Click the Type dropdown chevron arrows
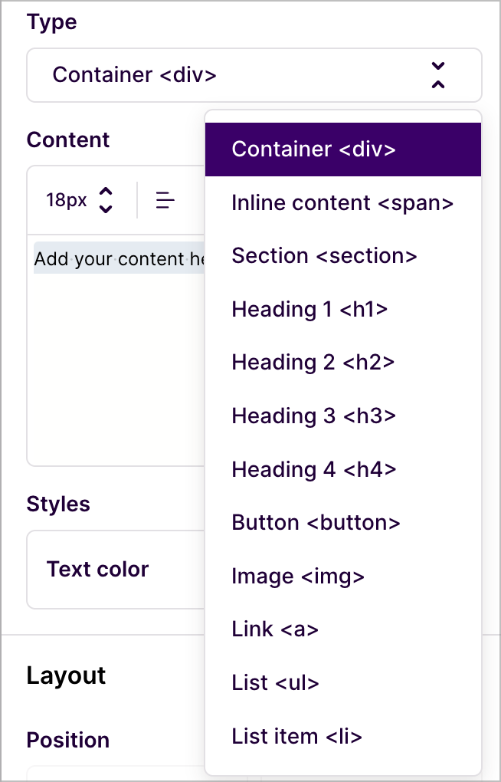 click(x=438, y=75)
